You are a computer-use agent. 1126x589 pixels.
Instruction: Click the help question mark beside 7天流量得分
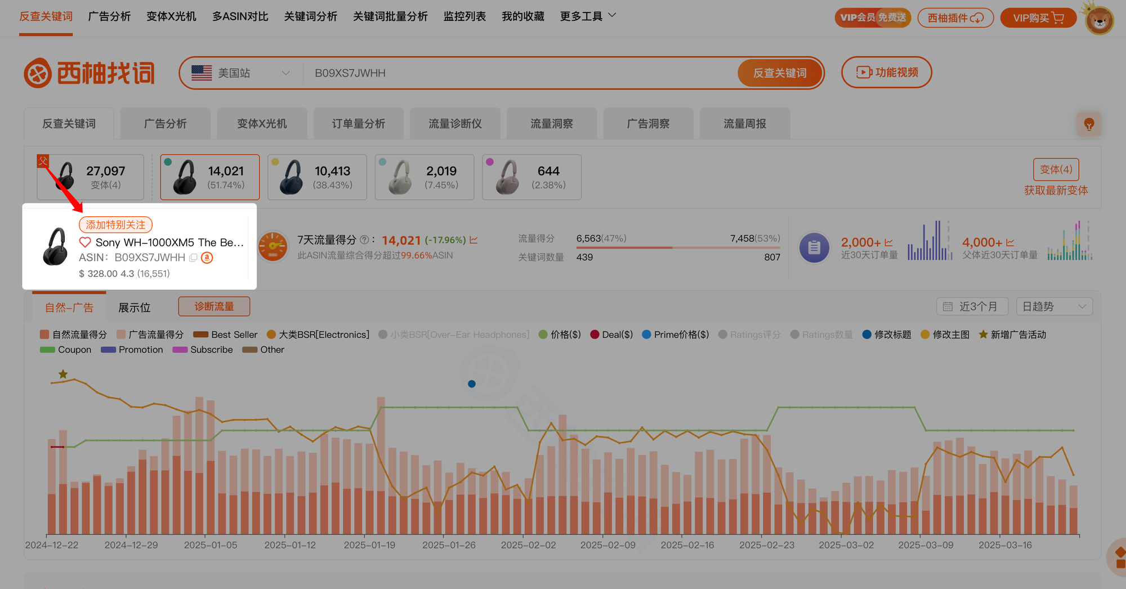click(364, 240)
